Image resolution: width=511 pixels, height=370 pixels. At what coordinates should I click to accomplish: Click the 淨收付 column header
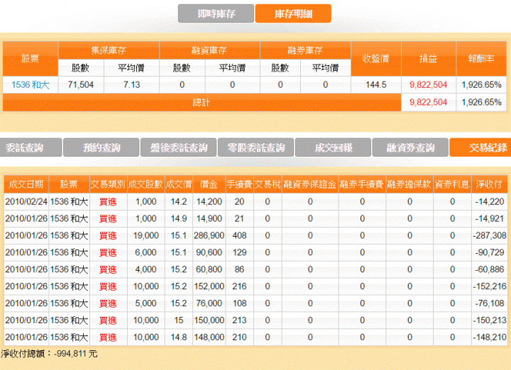489,184
